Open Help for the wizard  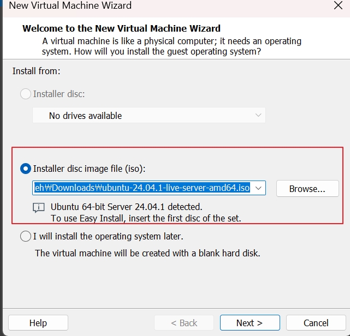pyautogui.click(x=38, y=322)
